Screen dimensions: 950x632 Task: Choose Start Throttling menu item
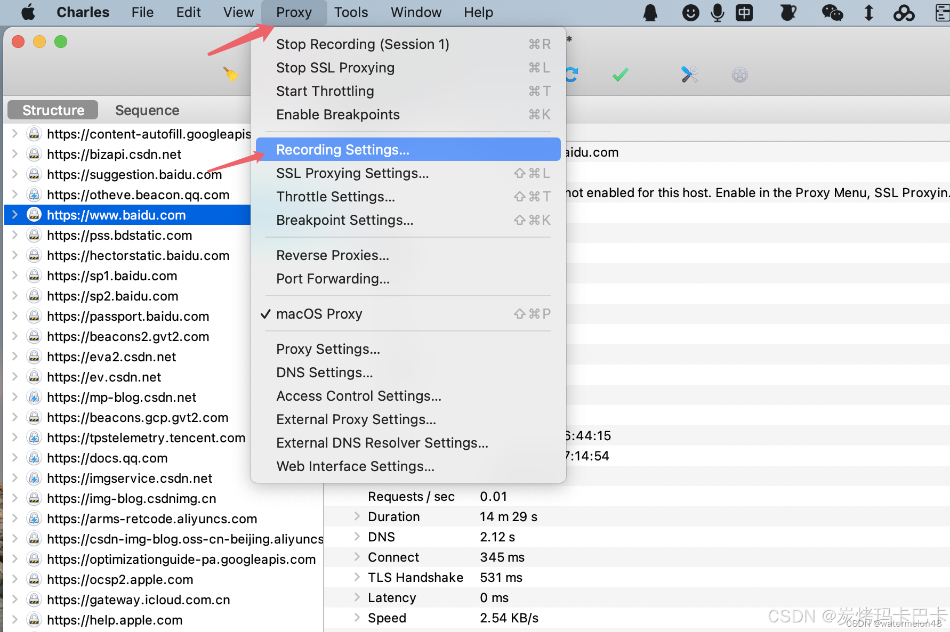pos(408,91)
